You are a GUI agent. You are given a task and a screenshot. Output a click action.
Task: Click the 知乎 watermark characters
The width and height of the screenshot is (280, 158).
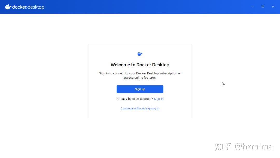tap(223, 147)
